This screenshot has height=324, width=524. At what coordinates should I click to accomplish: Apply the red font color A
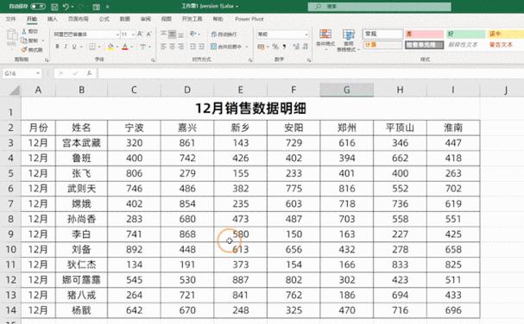click(125, 47)
